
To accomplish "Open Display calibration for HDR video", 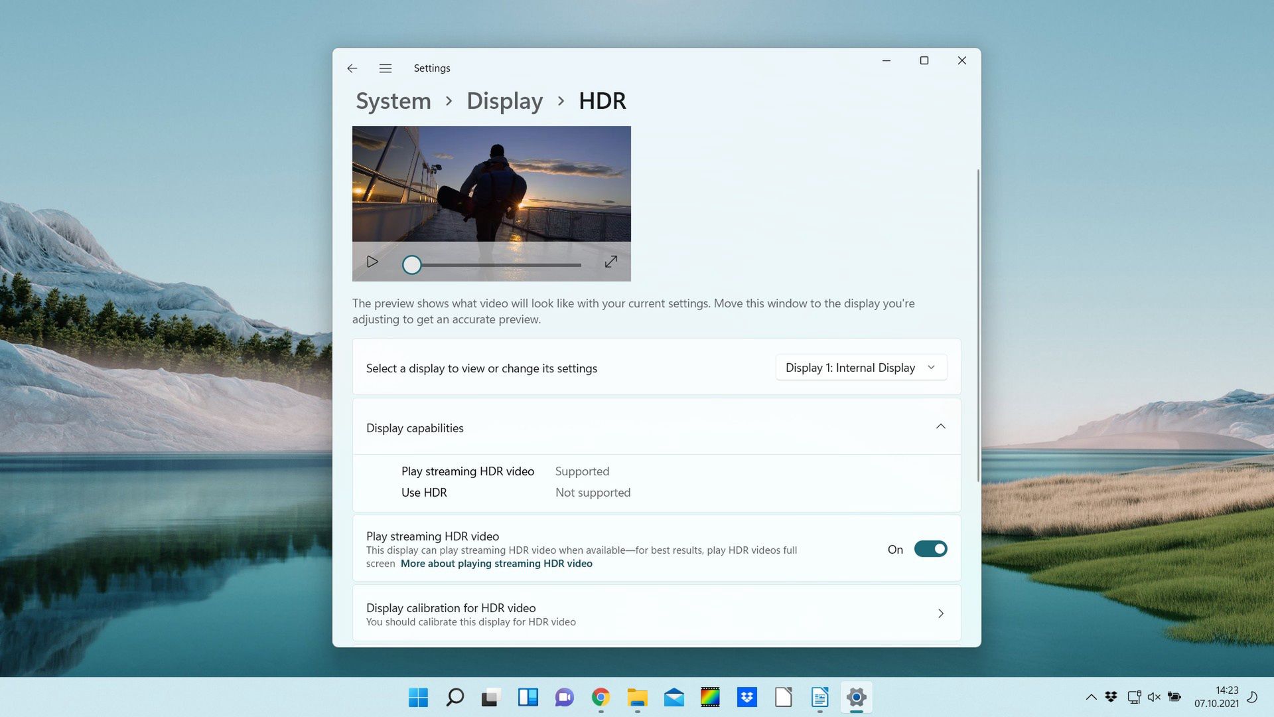I will [657, 613].
